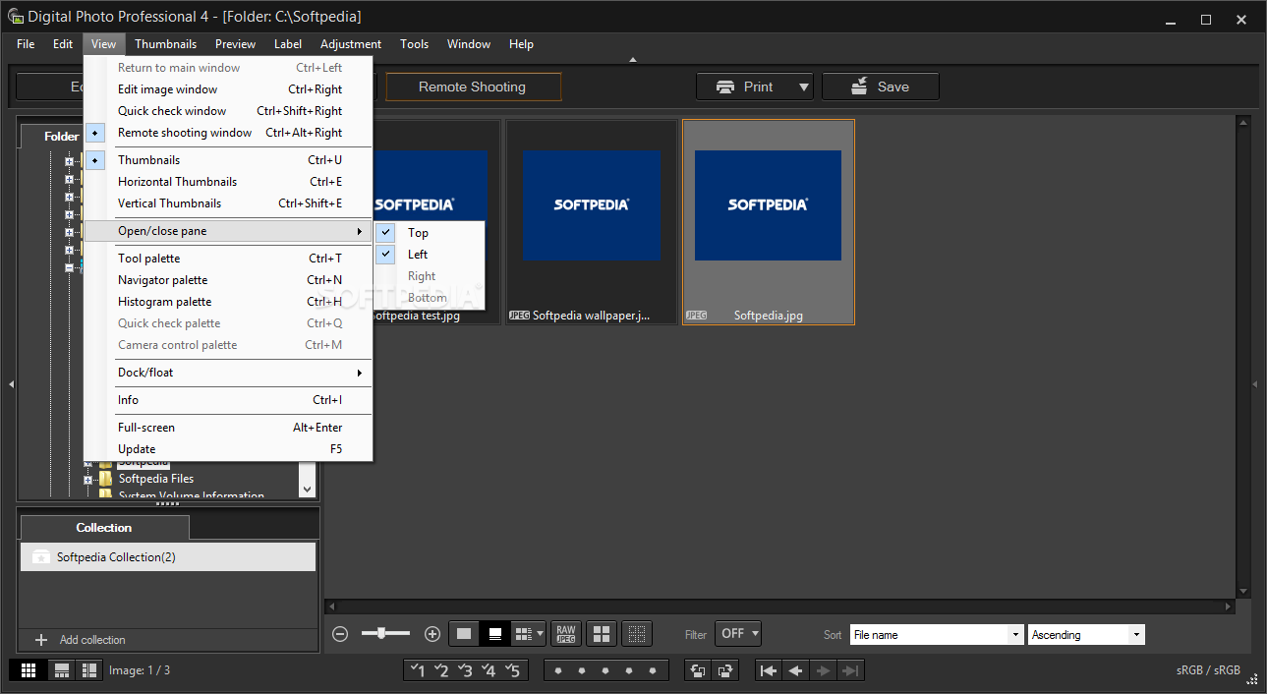
Task: Switch to horizontal thumbnails layout icon
Action: (x=62, y=670)
